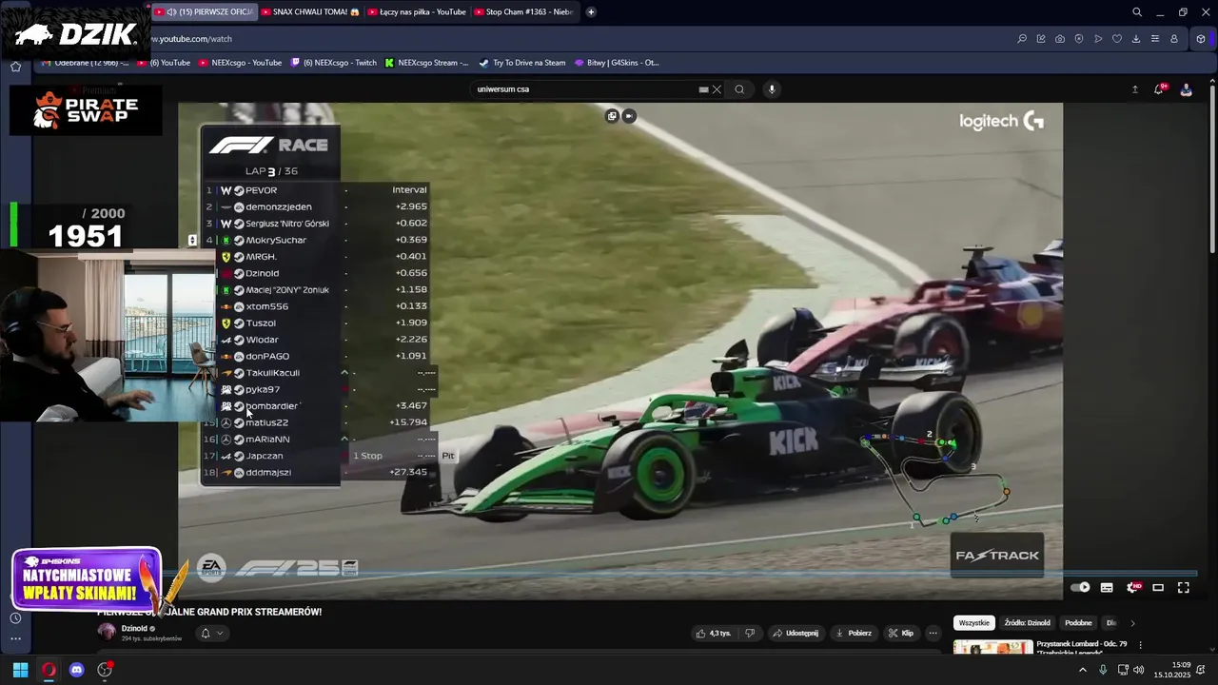Open Discord from the taskbar

click(77, 670)
